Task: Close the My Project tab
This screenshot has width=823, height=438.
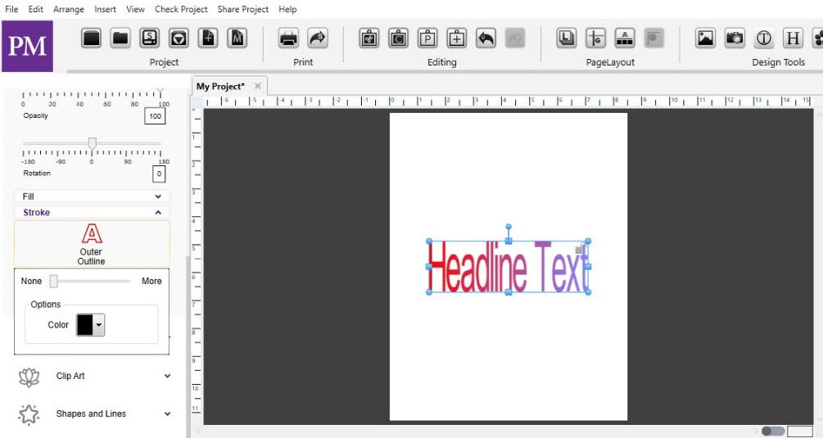Action: [x=258, y=86]
